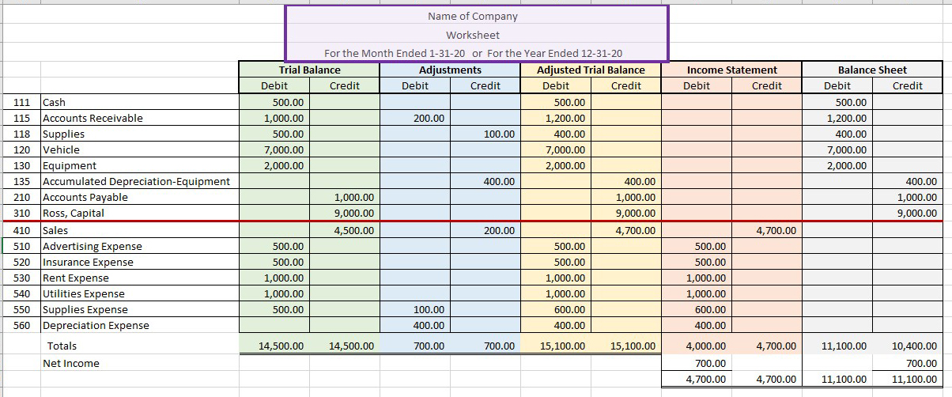Select the 'Cash' account name cell
This screenshot has height=397, width=952.
[54, 102]
